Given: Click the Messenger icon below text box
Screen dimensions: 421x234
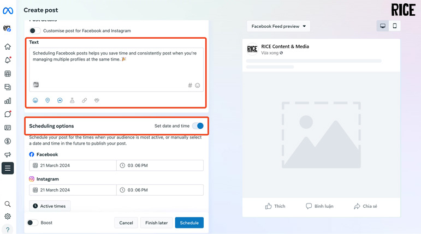Looking at the screenshot, I should click(x=60, y=100).
